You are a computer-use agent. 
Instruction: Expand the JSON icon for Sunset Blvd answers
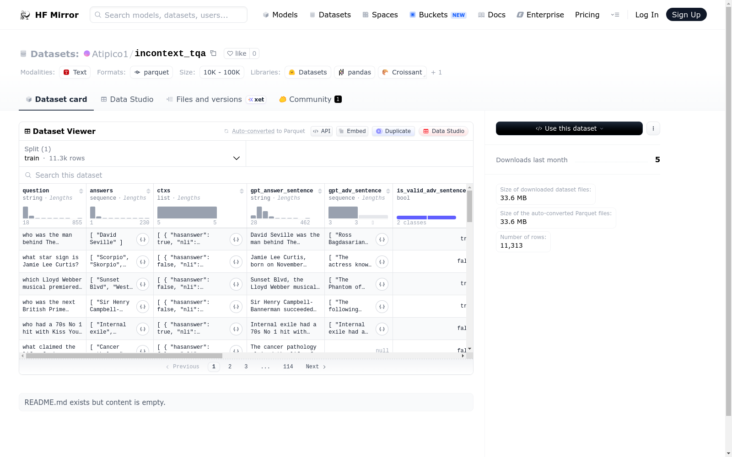pyautogui.click(x=143, y=284)
